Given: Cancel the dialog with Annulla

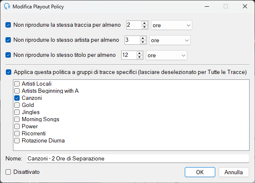Looking at the screenshot, I should point(234,172).
